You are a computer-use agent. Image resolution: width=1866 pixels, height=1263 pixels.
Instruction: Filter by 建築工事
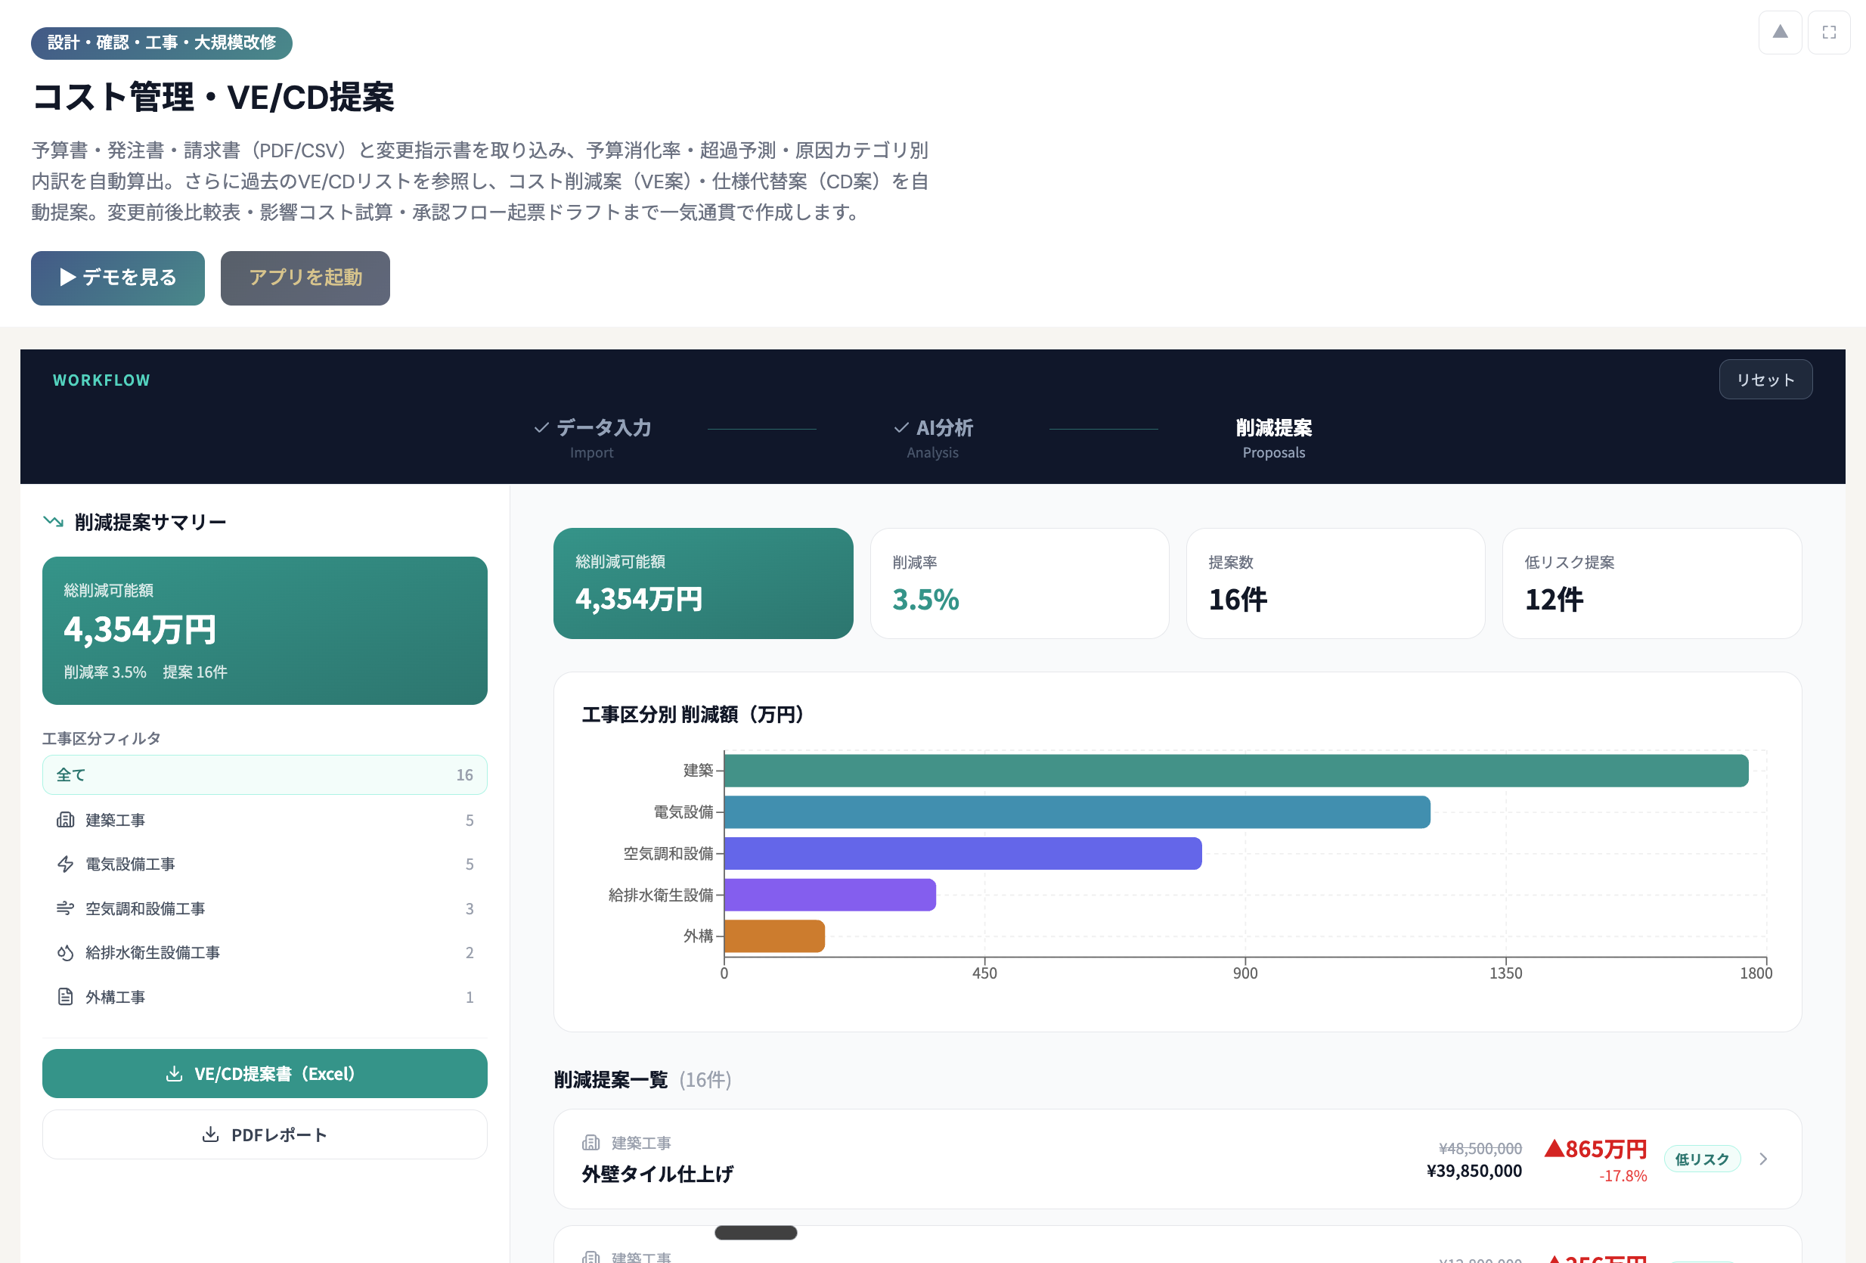[265, 820]
